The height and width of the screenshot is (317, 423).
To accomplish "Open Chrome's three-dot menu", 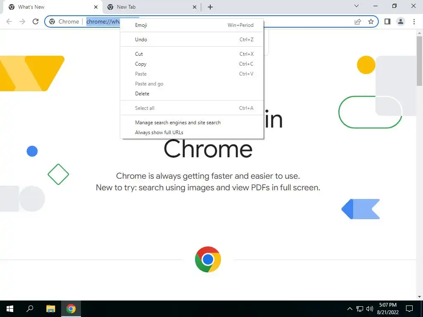I will click(414, 21).
